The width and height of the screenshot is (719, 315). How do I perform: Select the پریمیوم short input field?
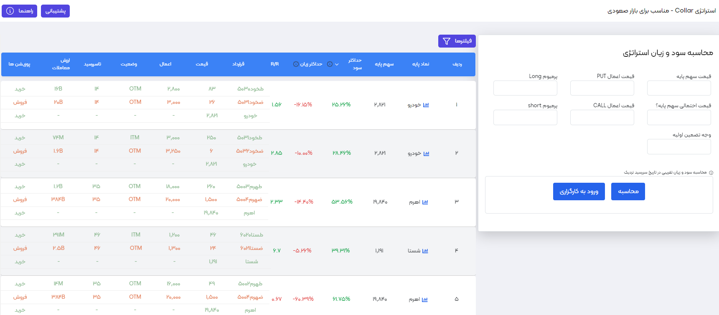point(525,117)
